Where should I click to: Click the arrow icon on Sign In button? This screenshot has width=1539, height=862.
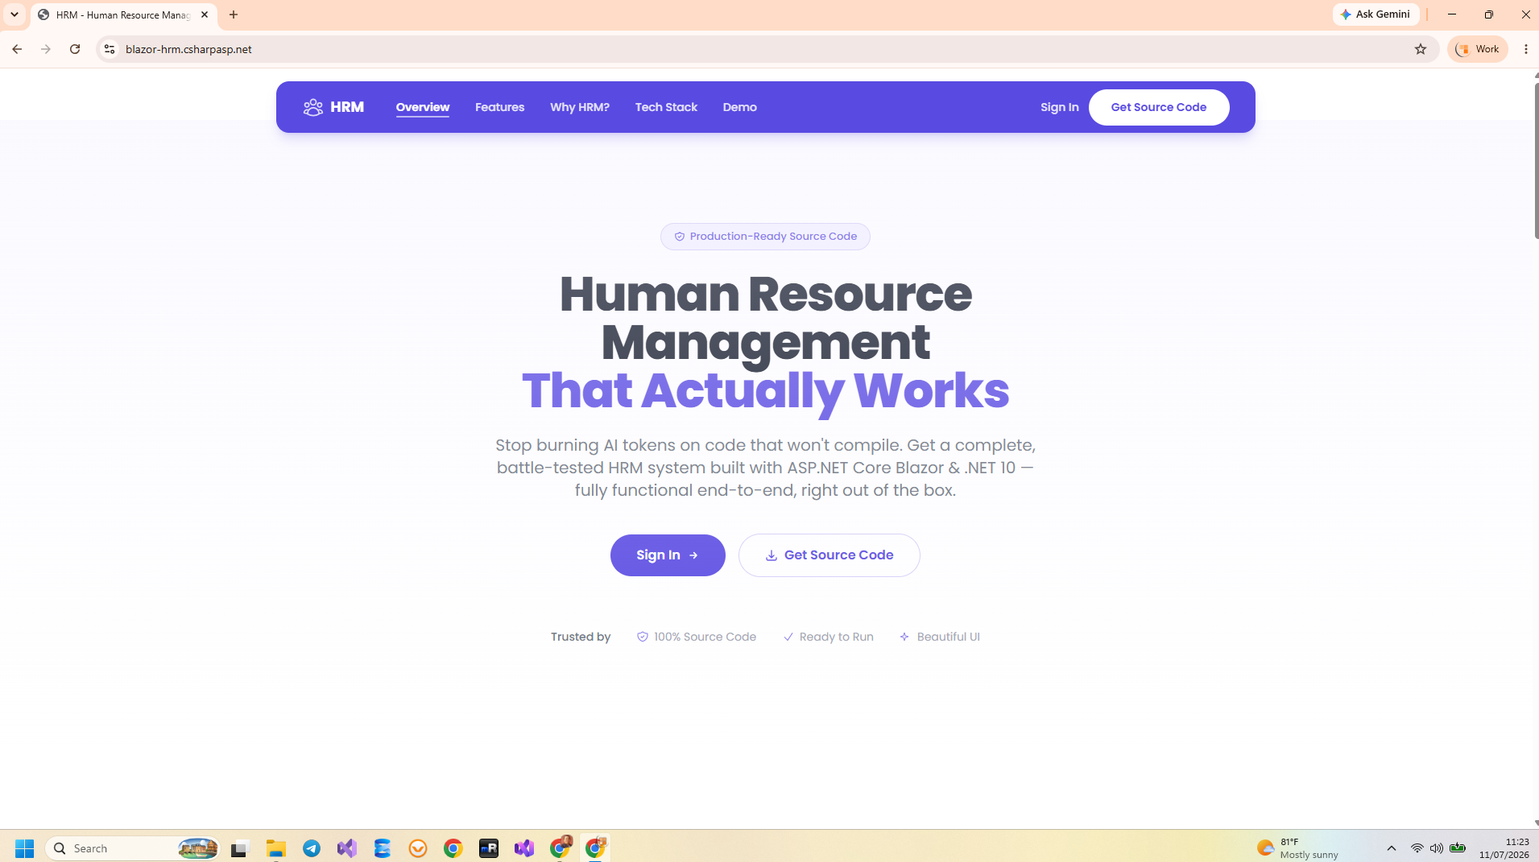693,555
